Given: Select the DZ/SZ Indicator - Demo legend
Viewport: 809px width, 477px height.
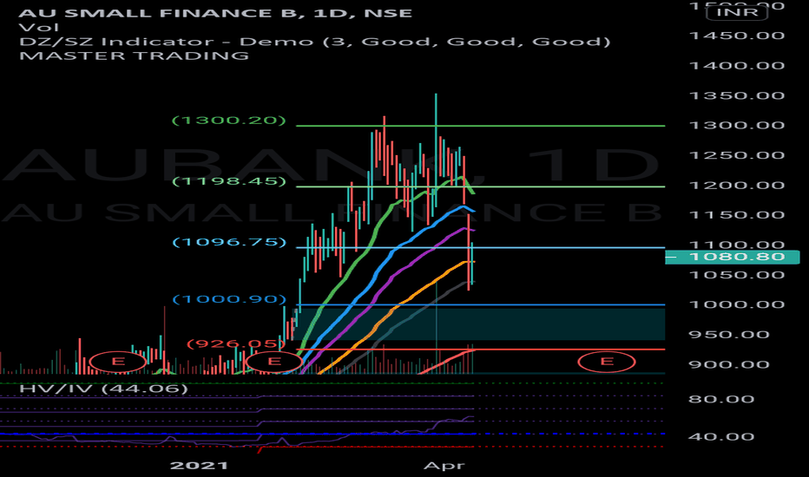Looking at the screenshot, I should pos(315,42).
